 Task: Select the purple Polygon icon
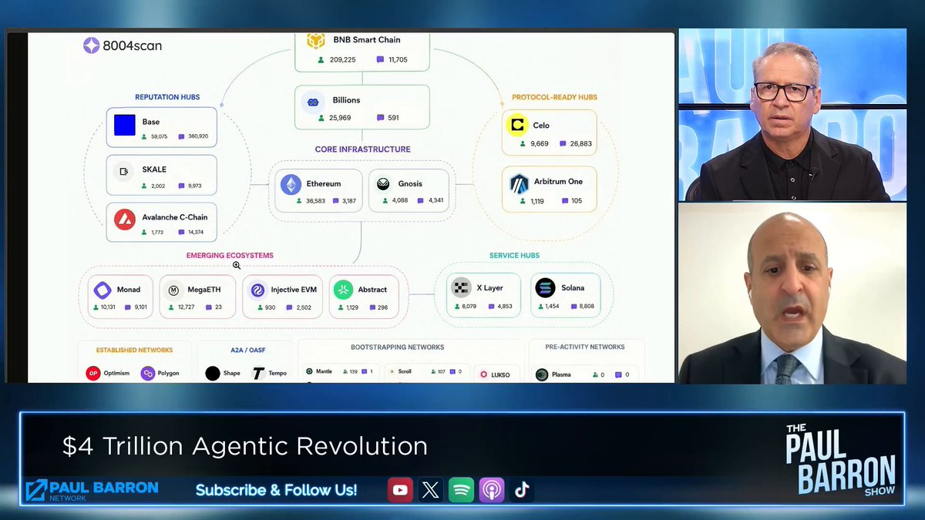[x=148, y=374]
